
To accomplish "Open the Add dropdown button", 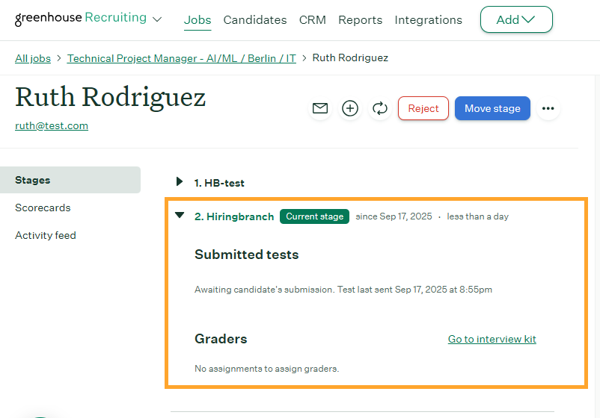I will pos(516,20).
